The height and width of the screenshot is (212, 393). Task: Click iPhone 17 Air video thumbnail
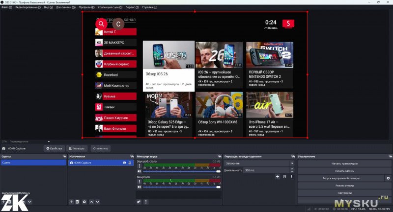pos(270,105)
